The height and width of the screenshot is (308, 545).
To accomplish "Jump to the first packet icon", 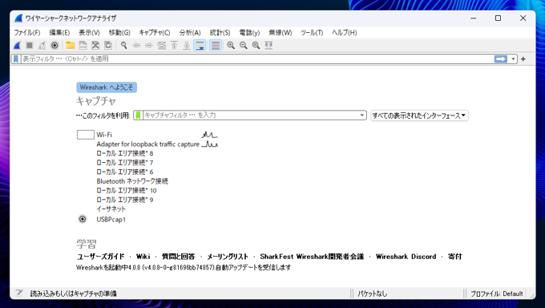I will [x=174, y=45].
